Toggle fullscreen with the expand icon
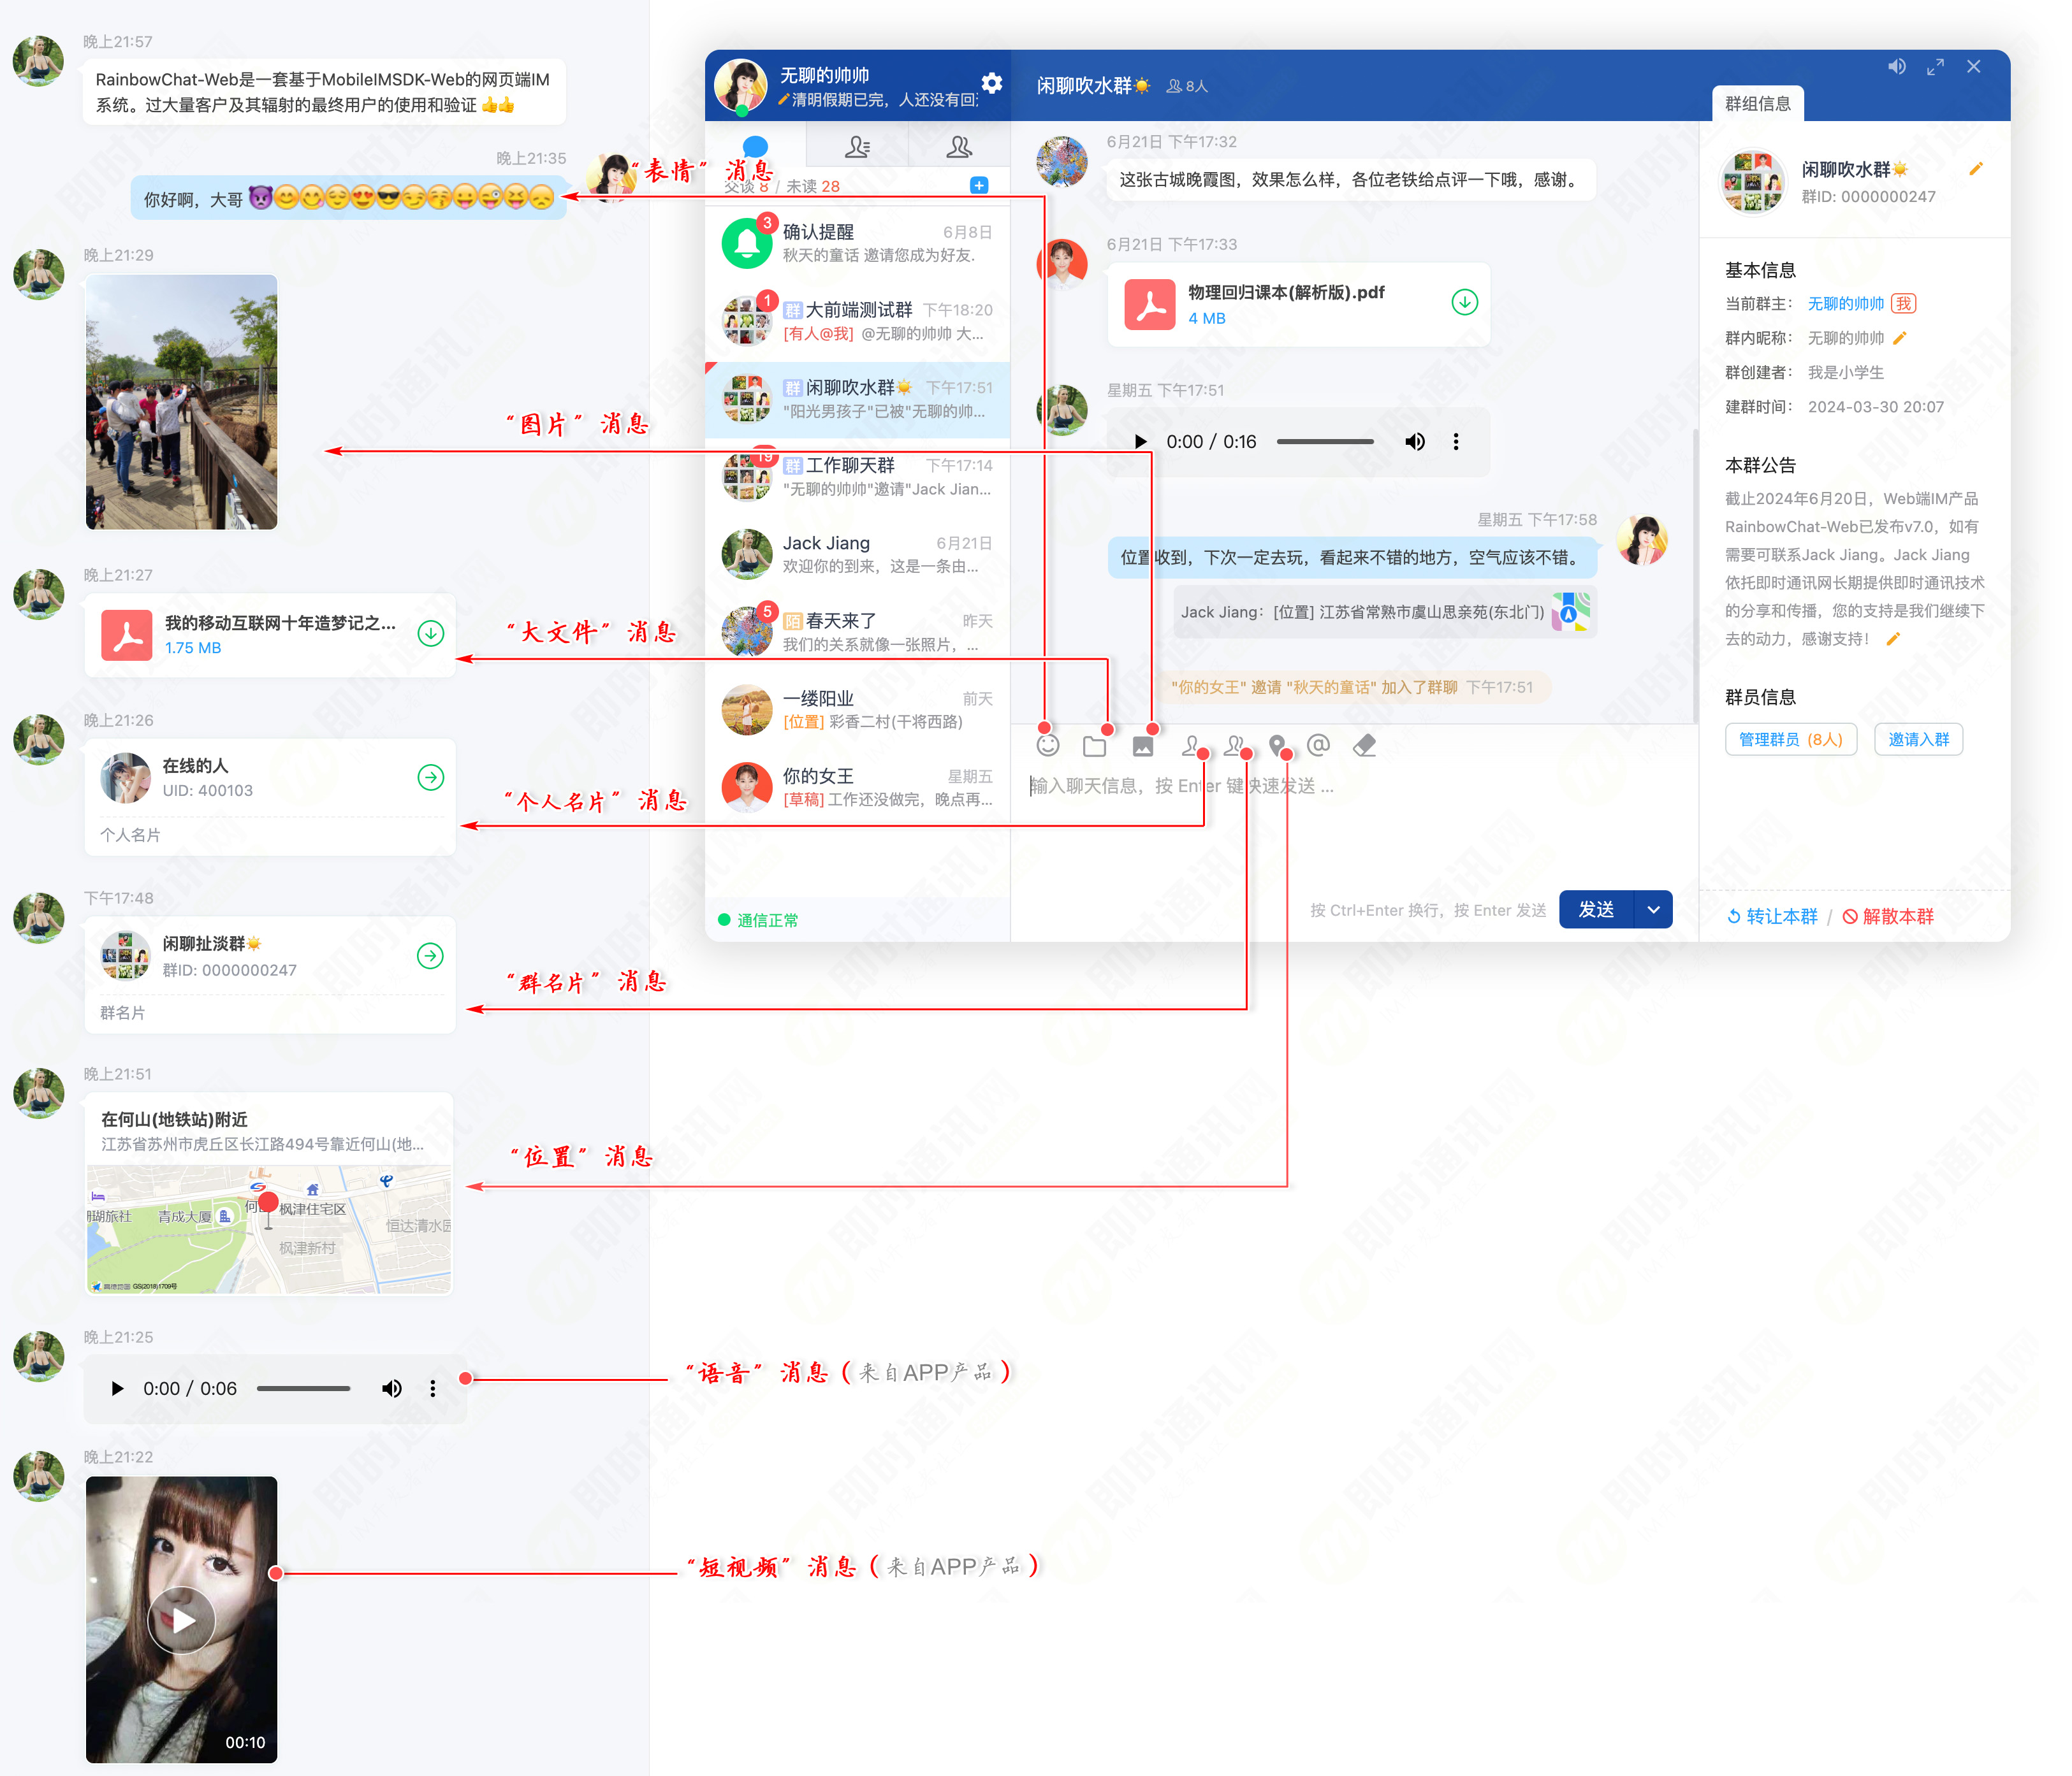Image resolution: width=2072 pixels, height=1776 pixels. [1935, 67]
